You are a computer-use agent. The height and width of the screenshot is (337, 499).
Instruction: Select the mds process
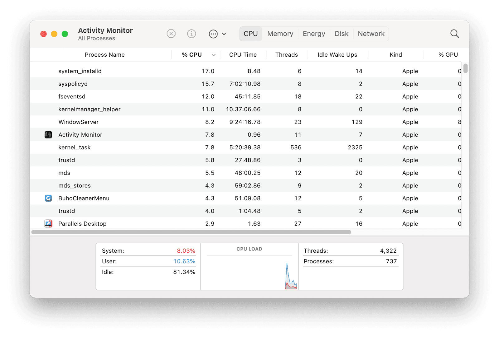click(x=246, y=173)
